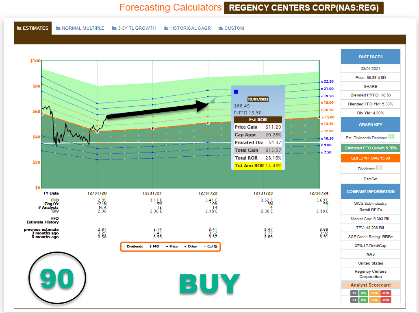
Task: Select the x 21.00 multiple label
Action: (x=327, y=89)
